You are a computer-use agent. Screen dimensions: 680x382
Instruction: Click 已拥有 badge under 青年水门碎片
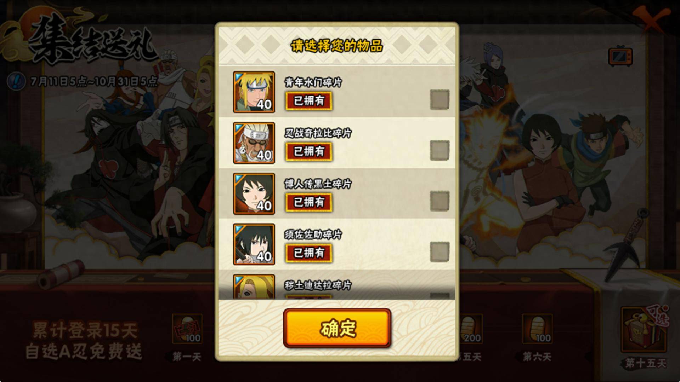pyautogui.click(x=309, y=101)
